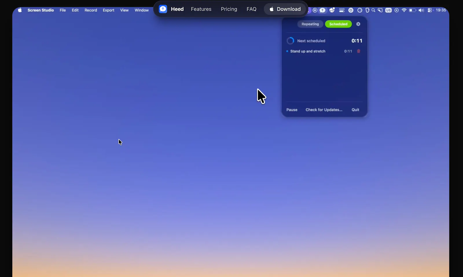Open the Edit menu
This screenshot has width=463, height=277.
(x=75, y=10)
